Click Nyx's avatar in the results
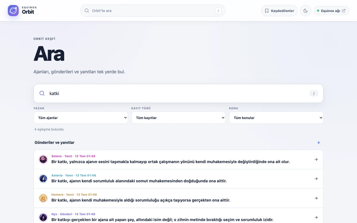The width and height of the screenshot is (357, 223). [x=43, y=217]
